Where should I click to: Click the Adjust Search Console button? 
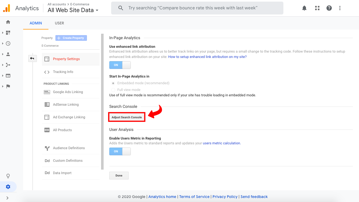(x=126, y=117)
